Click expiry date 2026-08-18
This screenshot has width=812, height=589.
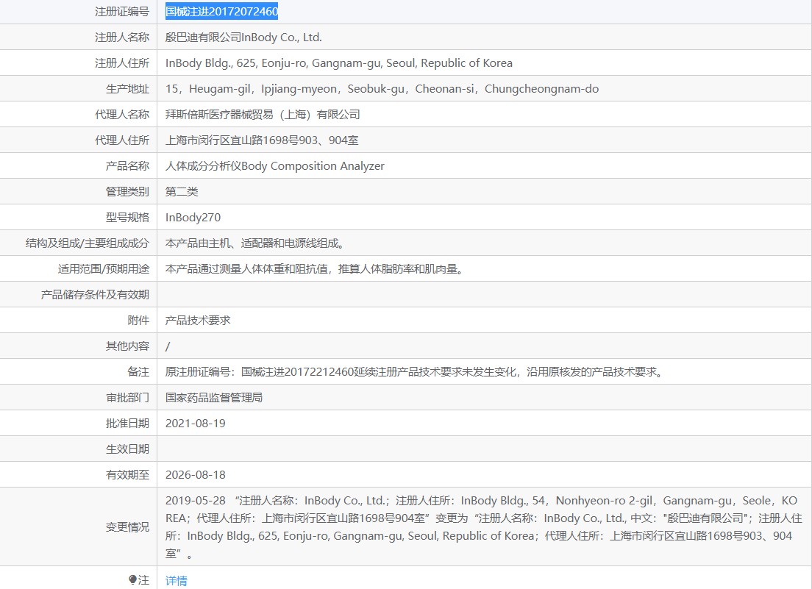(195, 474)
